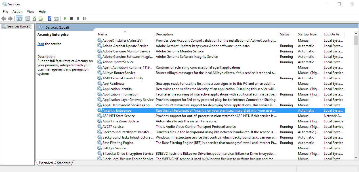Select the AppX Deployment Service row
359x172 pixels.
[221, 105]
